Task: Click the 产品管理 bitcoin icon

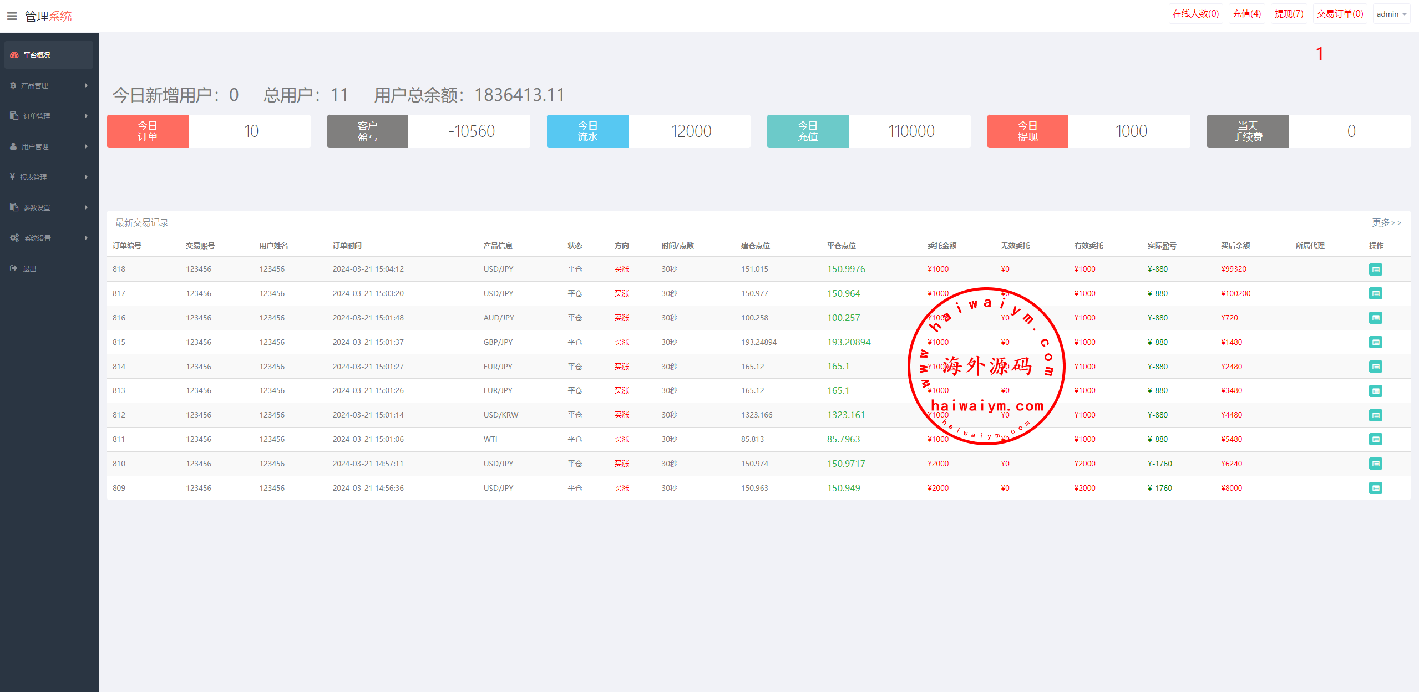Action: [x=13, y=85]
